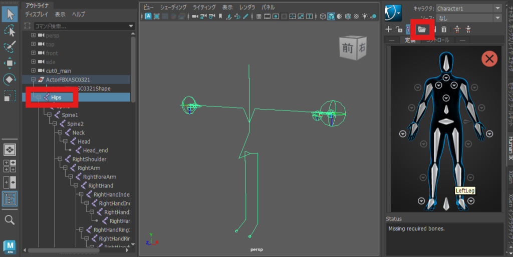The image size is (513, 257).
Task: Activate the Move tool
Action: click(x=10, y=63)
